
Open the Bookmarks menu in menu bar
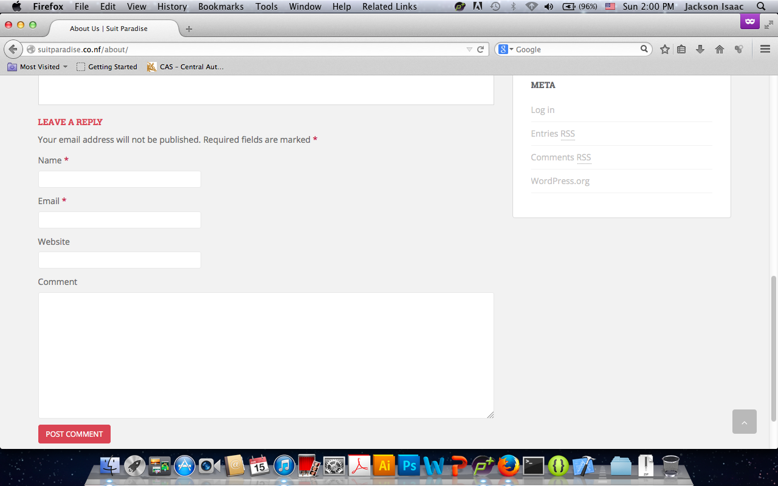[221, 7]
